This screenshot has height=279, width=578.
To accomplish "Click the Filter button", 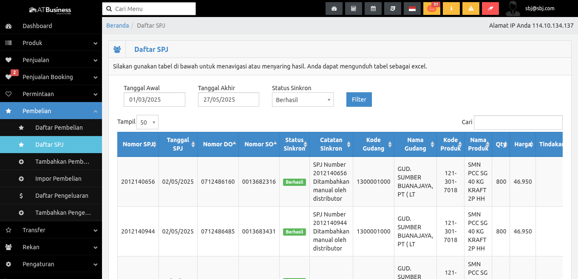I will [x=359, y=100].
